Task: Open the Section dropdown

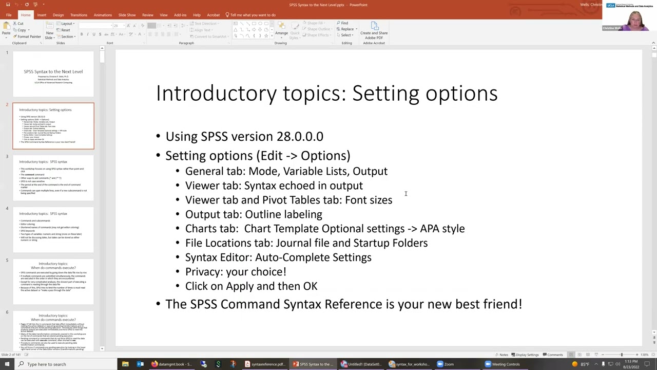Action: (66, 36)
